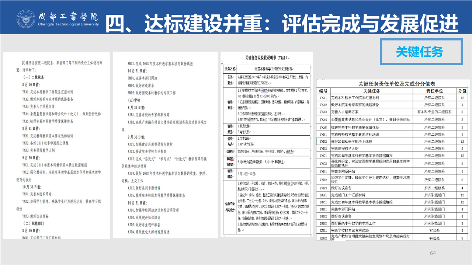
Task: Click the BMC1 code cell in the score table
Action: point(323,202)
